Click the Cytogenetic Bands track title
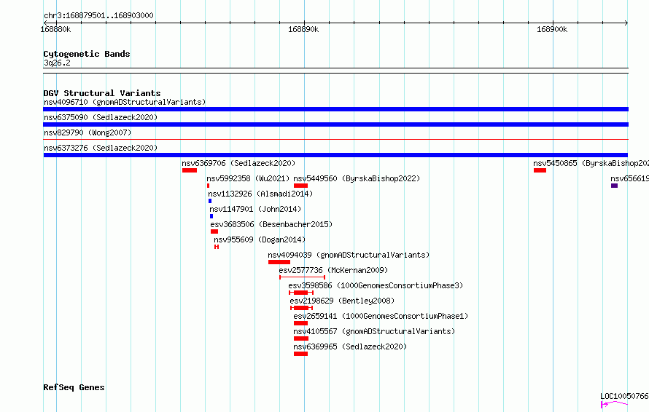 (x=87, y=54)
